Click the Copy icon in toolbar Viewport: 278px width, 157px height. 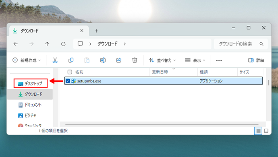coord(71,60)
